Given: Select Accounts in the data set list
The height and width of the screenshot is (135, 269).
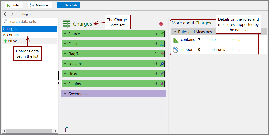Looking at the screenshot, I should tap(30, 35).
